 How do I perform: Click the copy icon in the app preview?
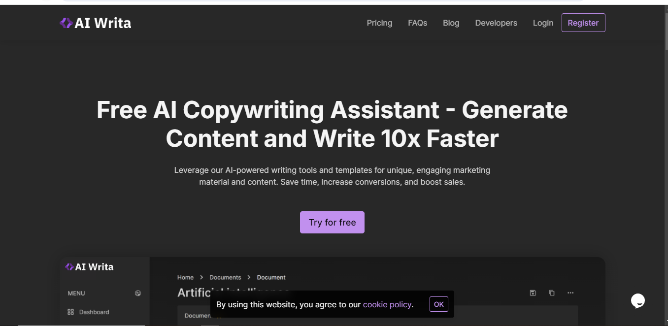pos(552,293)
